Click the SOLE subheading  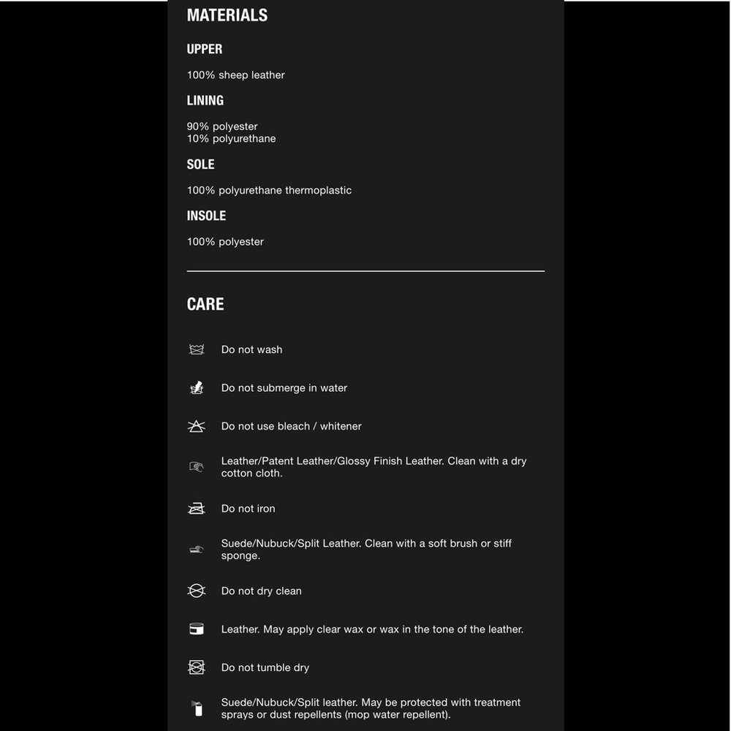200,164
